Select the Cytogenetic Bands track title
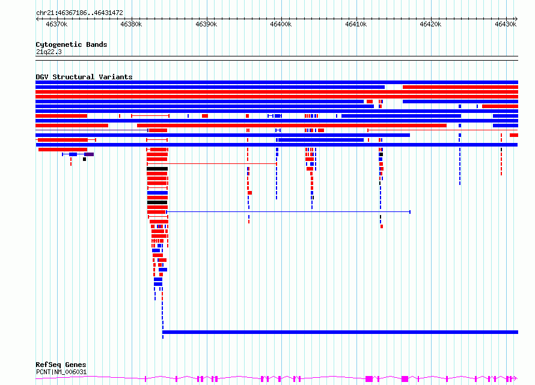 [x=72, y=44]
